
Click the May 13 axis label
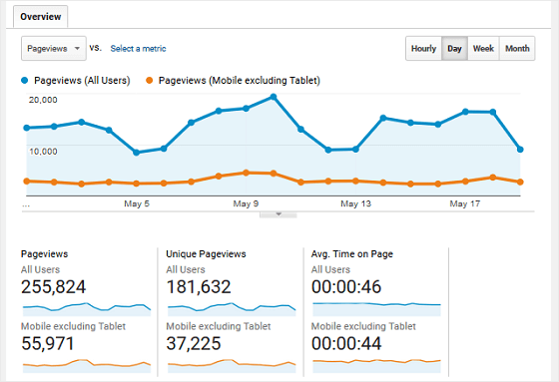point(355,203)
